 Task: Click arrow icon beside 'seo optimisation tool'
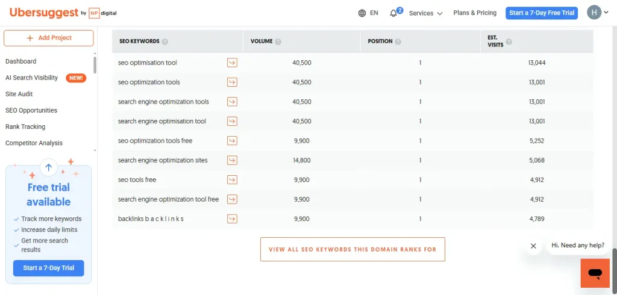[232, 63]
